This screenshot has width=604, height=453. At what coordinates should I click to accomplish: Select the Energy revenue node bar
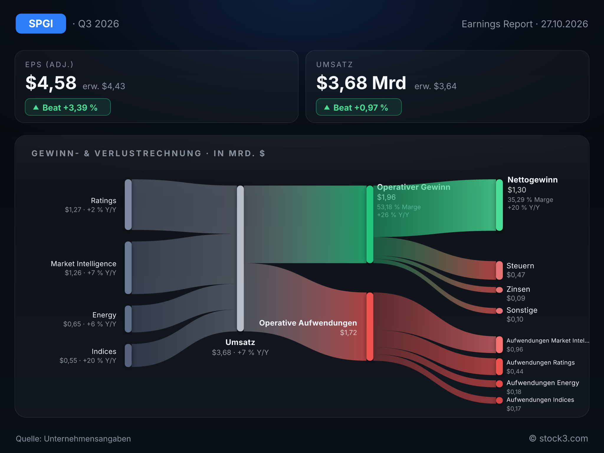[128, 319]
